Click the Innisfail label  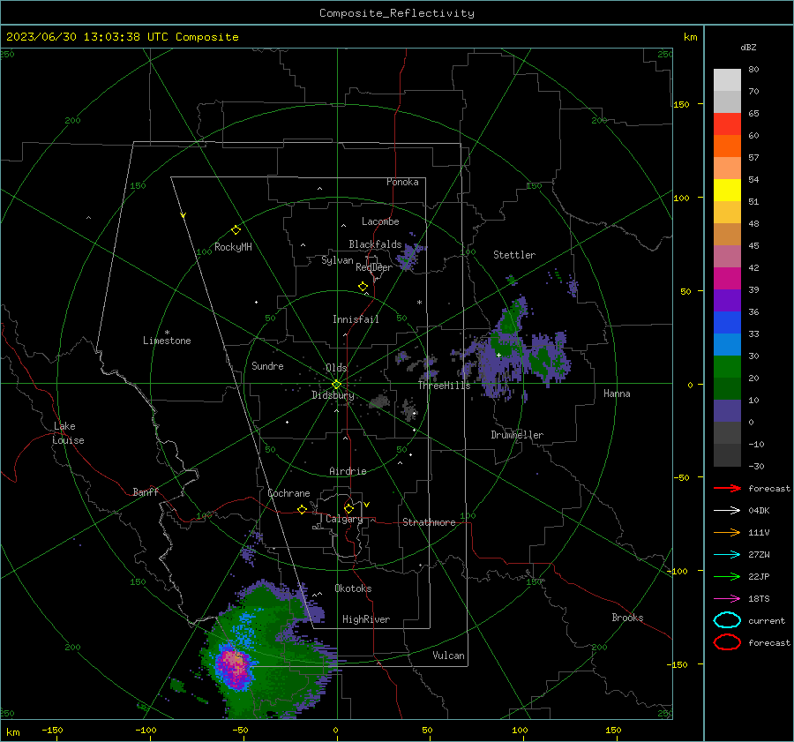point(356,319)
